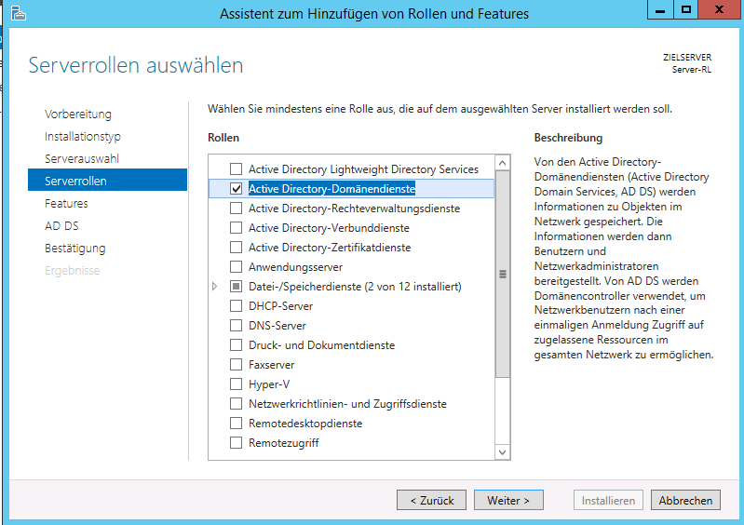
Task: Cancel wizard with Abbrechen button
Action: (685, 500)
